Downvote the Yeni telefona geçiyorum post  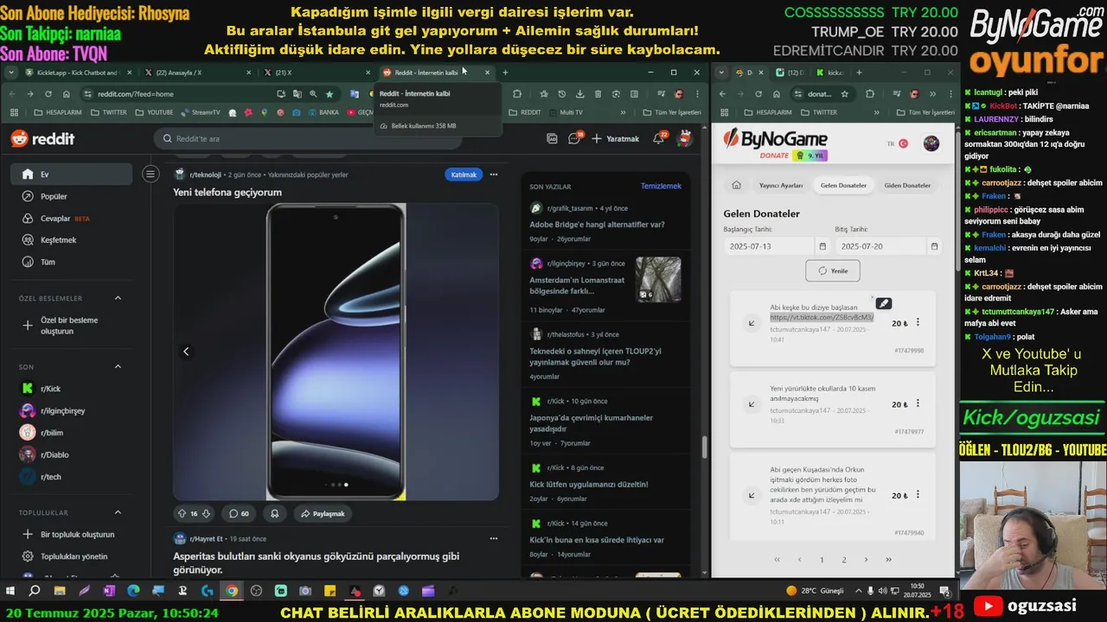(206, 513)
